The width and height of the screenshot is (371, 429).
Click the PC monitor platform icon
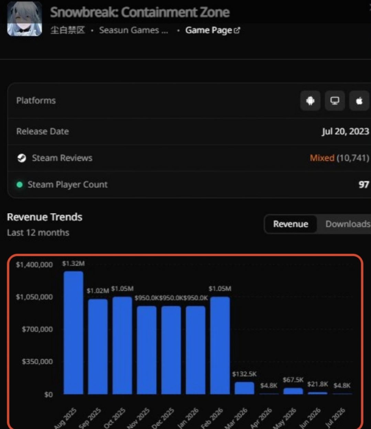335,101
